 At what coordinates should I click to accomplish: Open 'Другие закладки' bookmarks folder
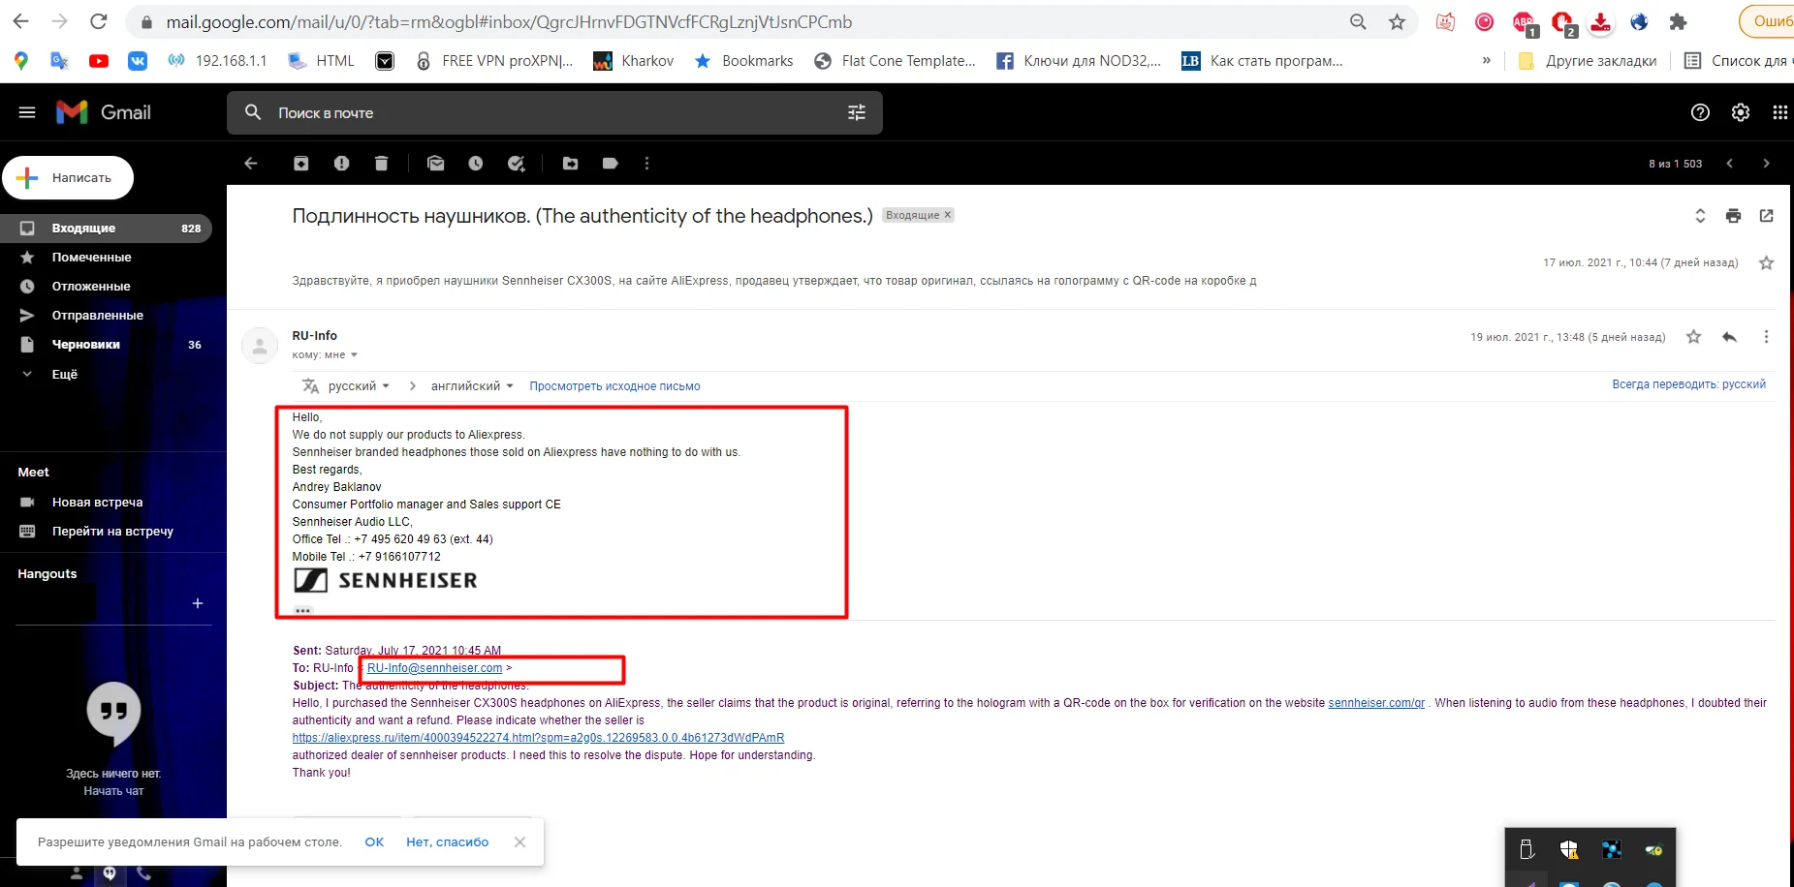(x=1588, y=61)
